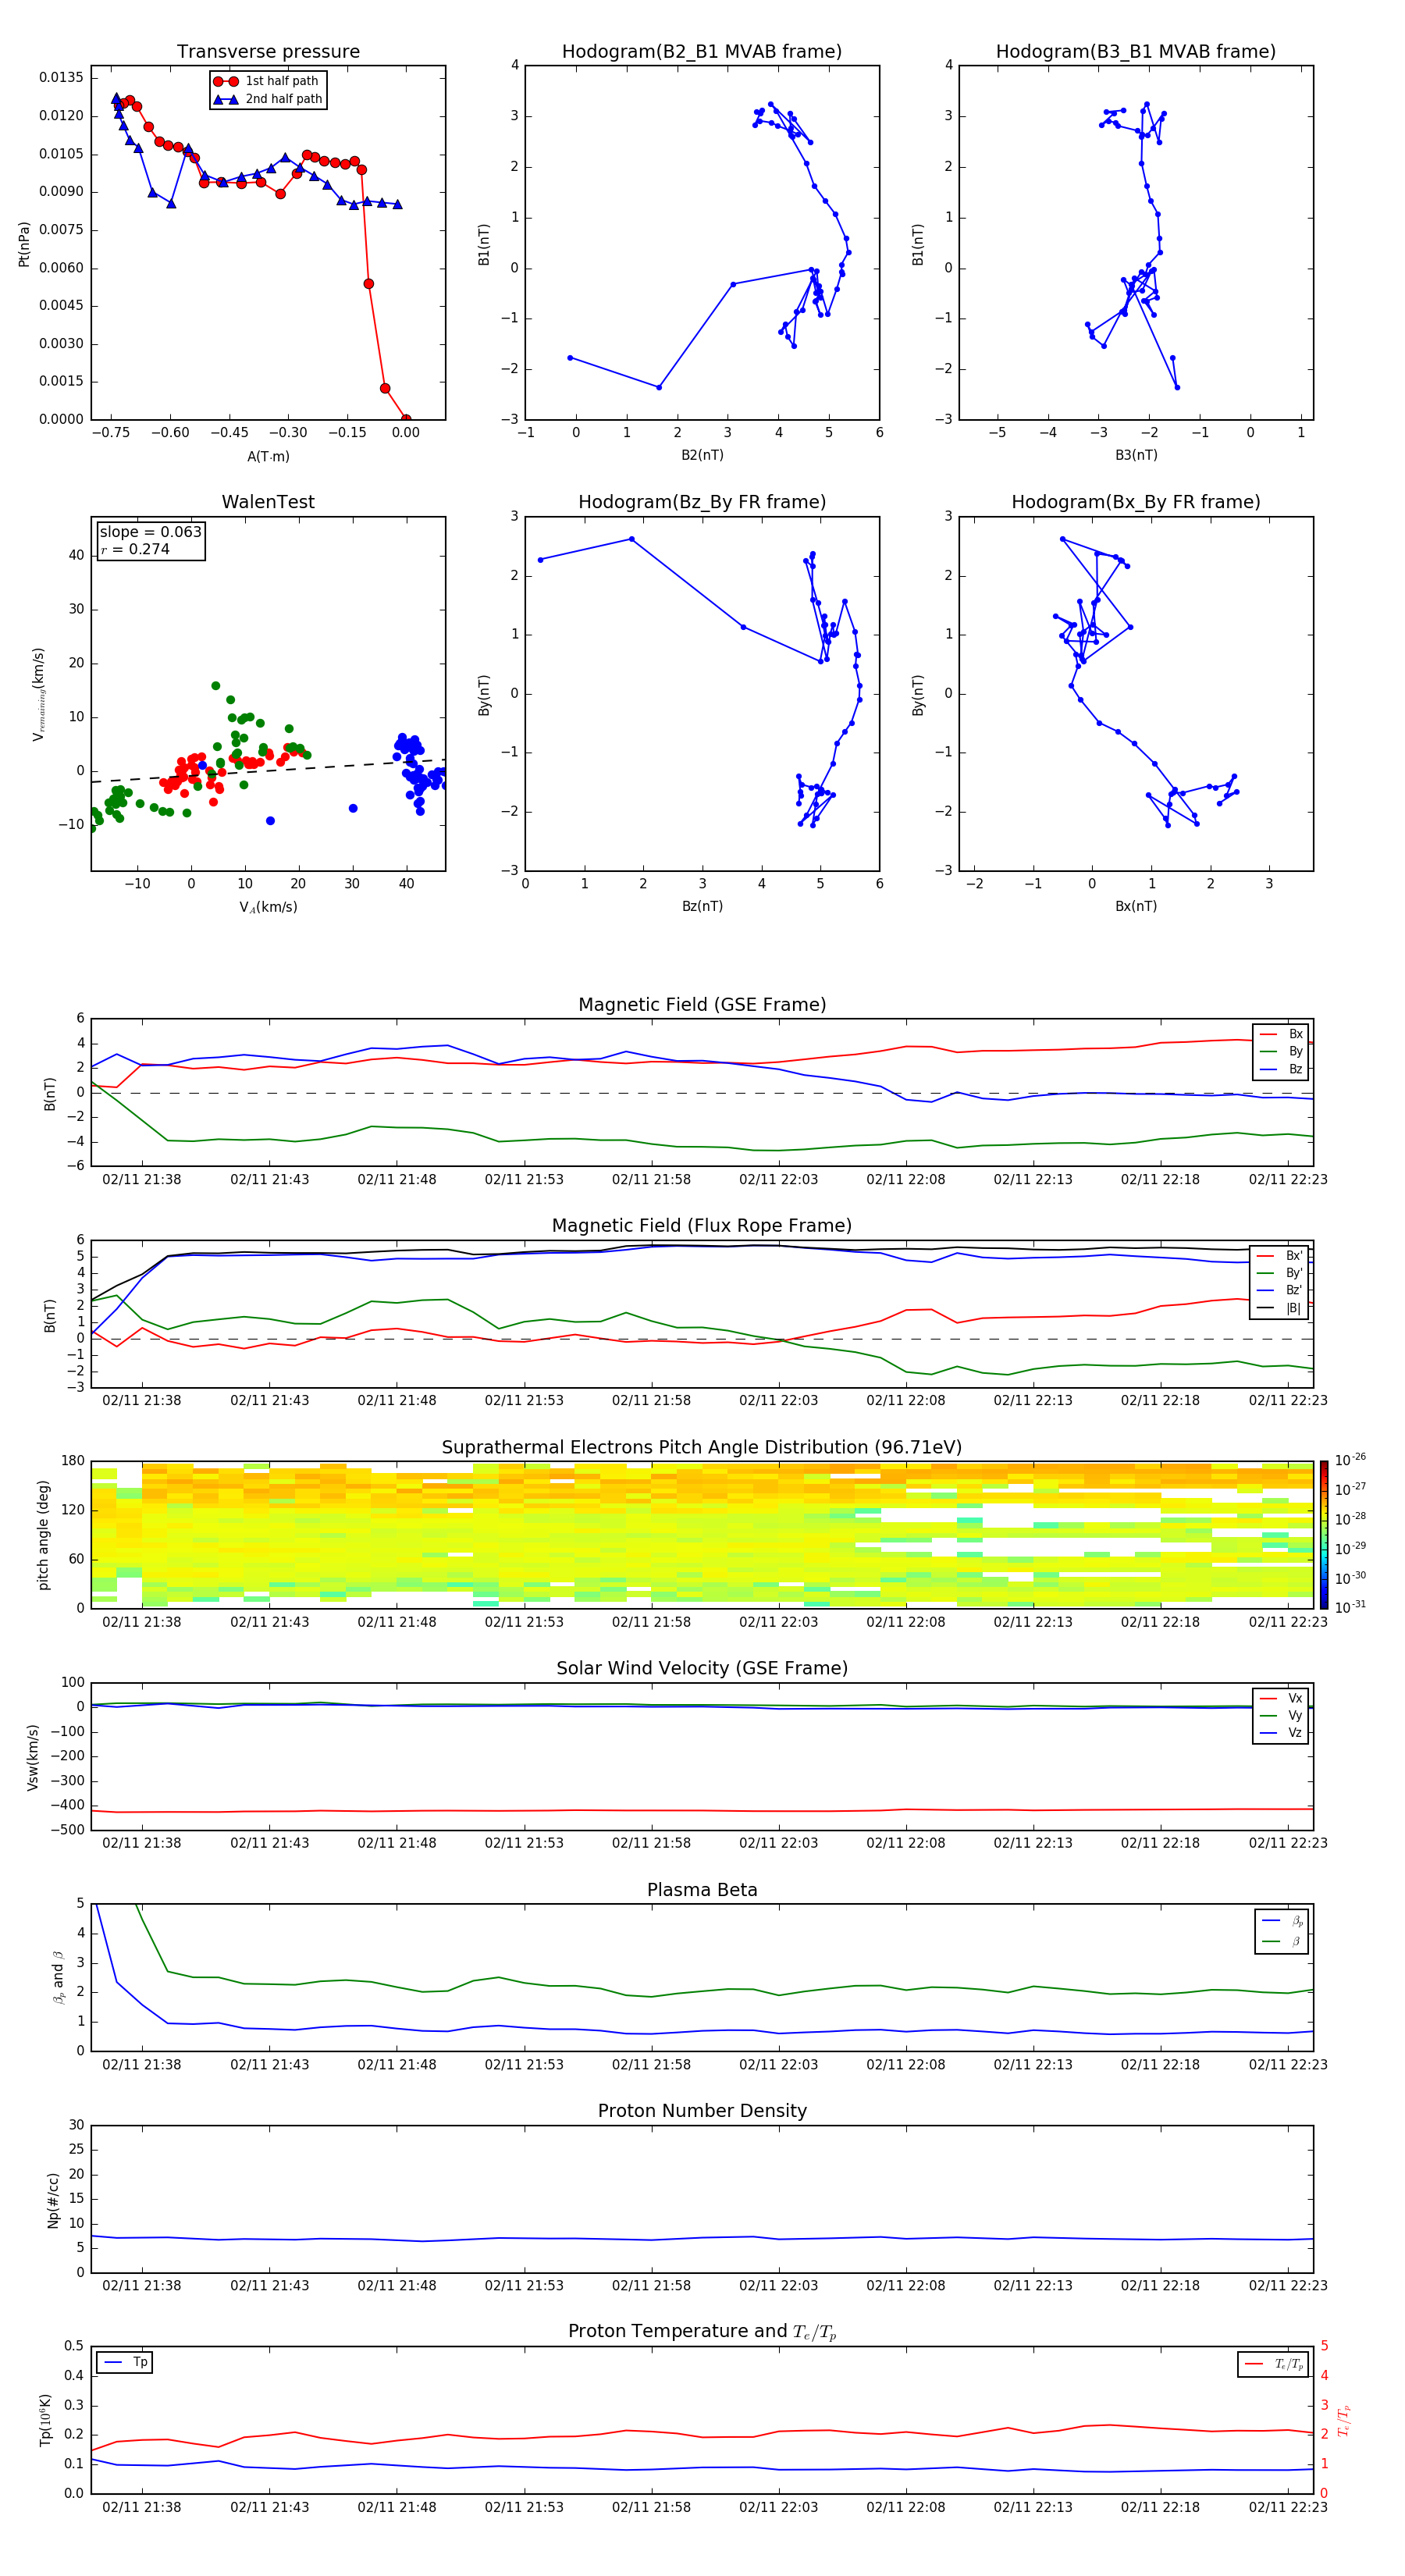Click the "Pt(nPa)" y-axis label
Image resolution: width=1405 pixels, height=2576 pixels.
(24, 243)
